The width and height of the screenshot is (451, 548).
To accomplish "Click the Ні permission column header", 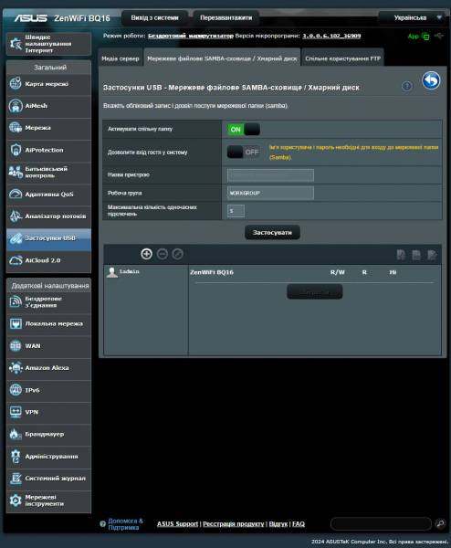I will tap(393, 272).
